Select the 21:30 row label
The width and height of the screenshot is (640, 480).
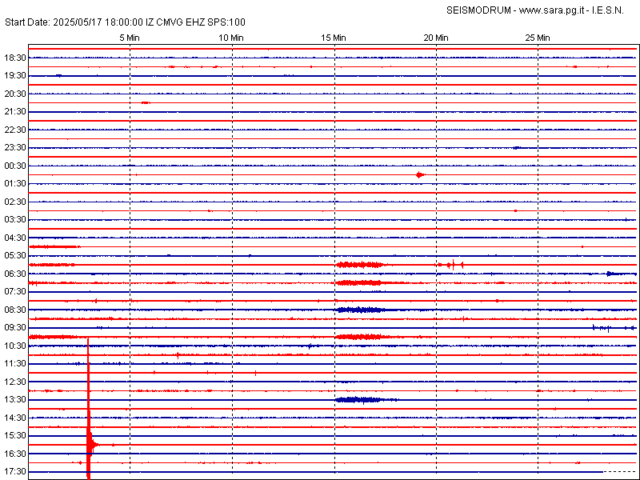(15, 112)
